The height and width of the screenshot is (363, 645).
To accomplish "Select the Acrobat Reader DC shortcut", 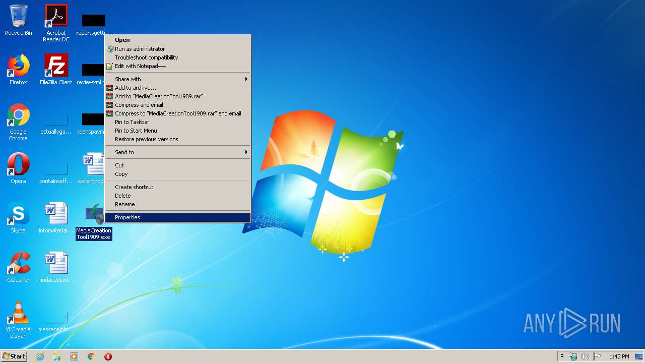I will pos(56,23).
